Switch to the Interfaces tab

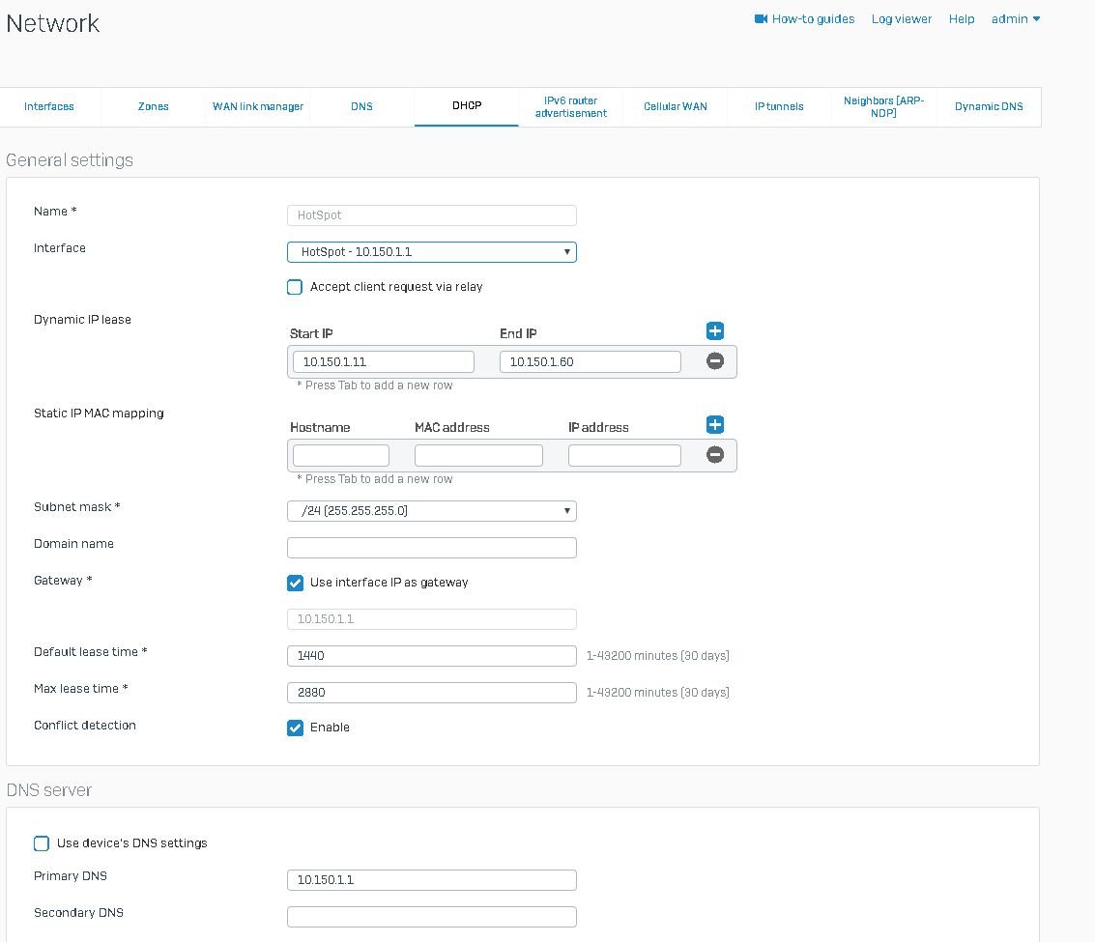click(x=49, y=107)
